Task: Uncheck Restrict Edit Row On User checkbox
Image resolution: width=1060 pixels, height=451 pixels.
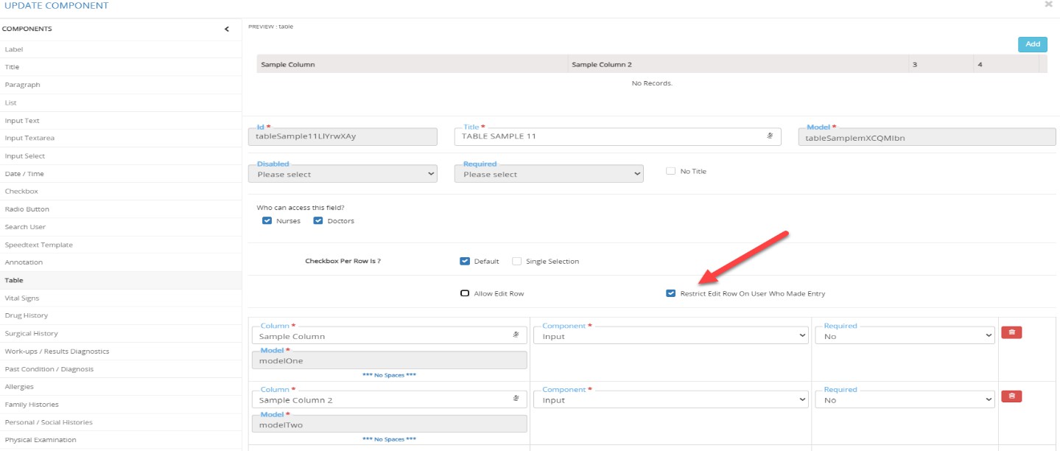Action: (670, 293)
